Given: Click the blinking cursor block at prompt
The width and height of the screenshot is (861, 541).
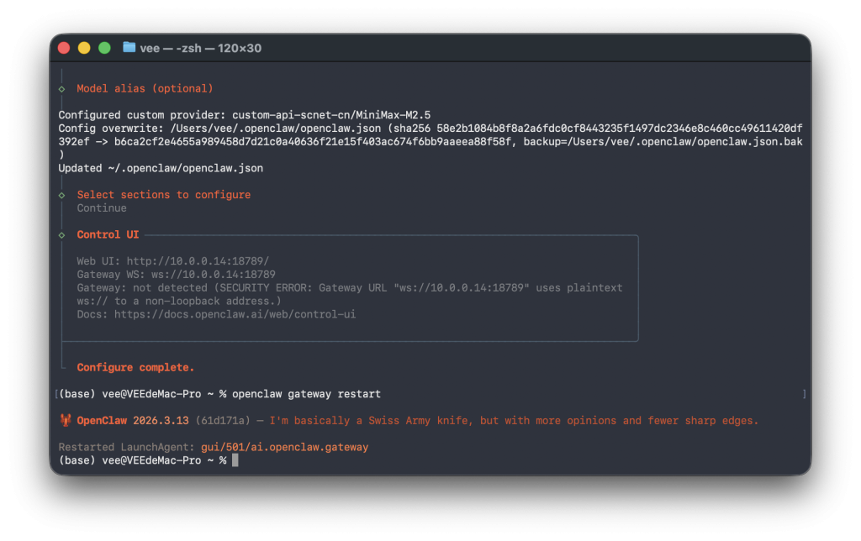Looking at the screenshot, I should [235, 460].
